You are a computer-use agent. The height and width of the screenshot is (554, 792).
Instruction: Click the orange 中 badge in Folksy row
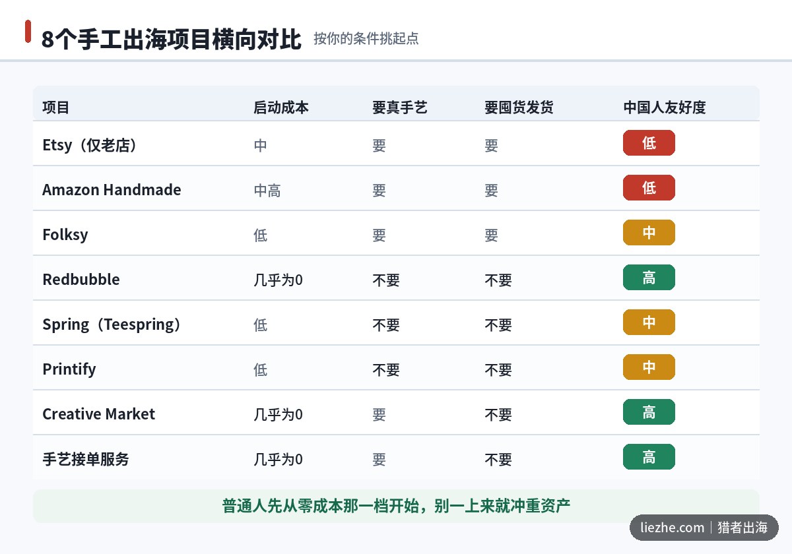[x=649, y=233]
